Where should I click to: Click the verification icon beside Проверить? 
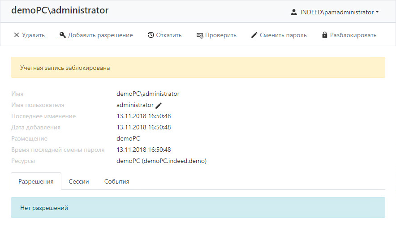(200, 36)
